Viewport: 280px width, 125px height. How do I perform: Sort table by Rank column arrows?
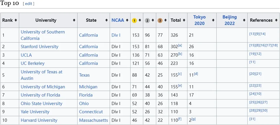tap(16, 20)
